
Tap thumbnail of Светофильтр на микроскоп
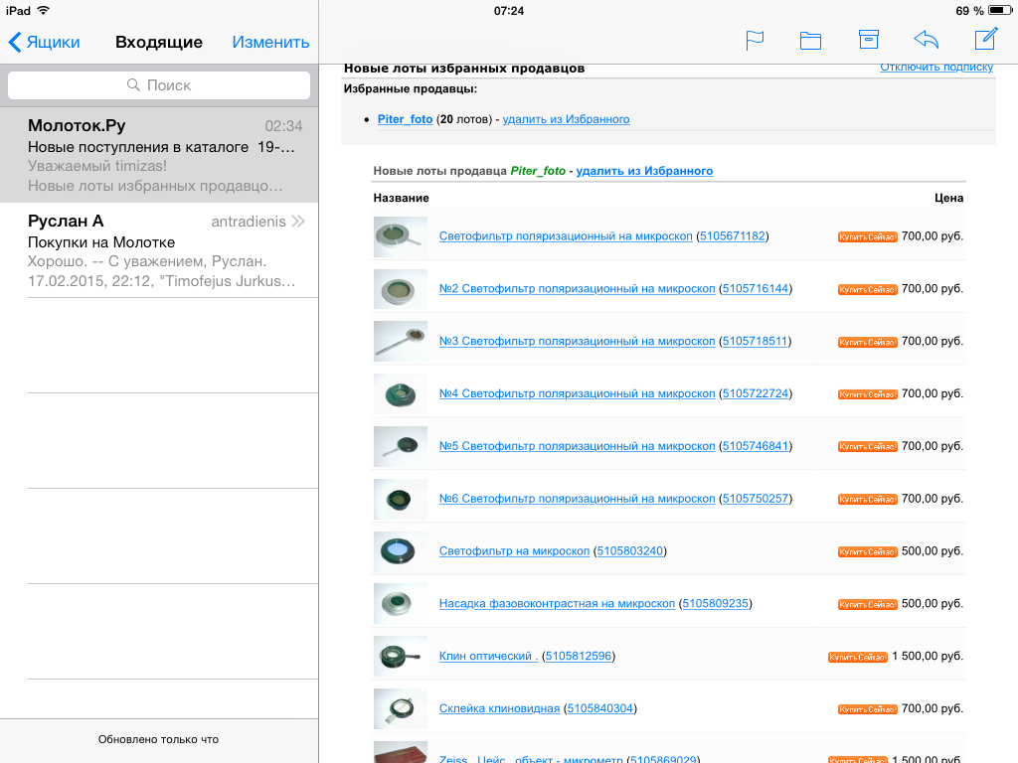click(x=401, y=551)
